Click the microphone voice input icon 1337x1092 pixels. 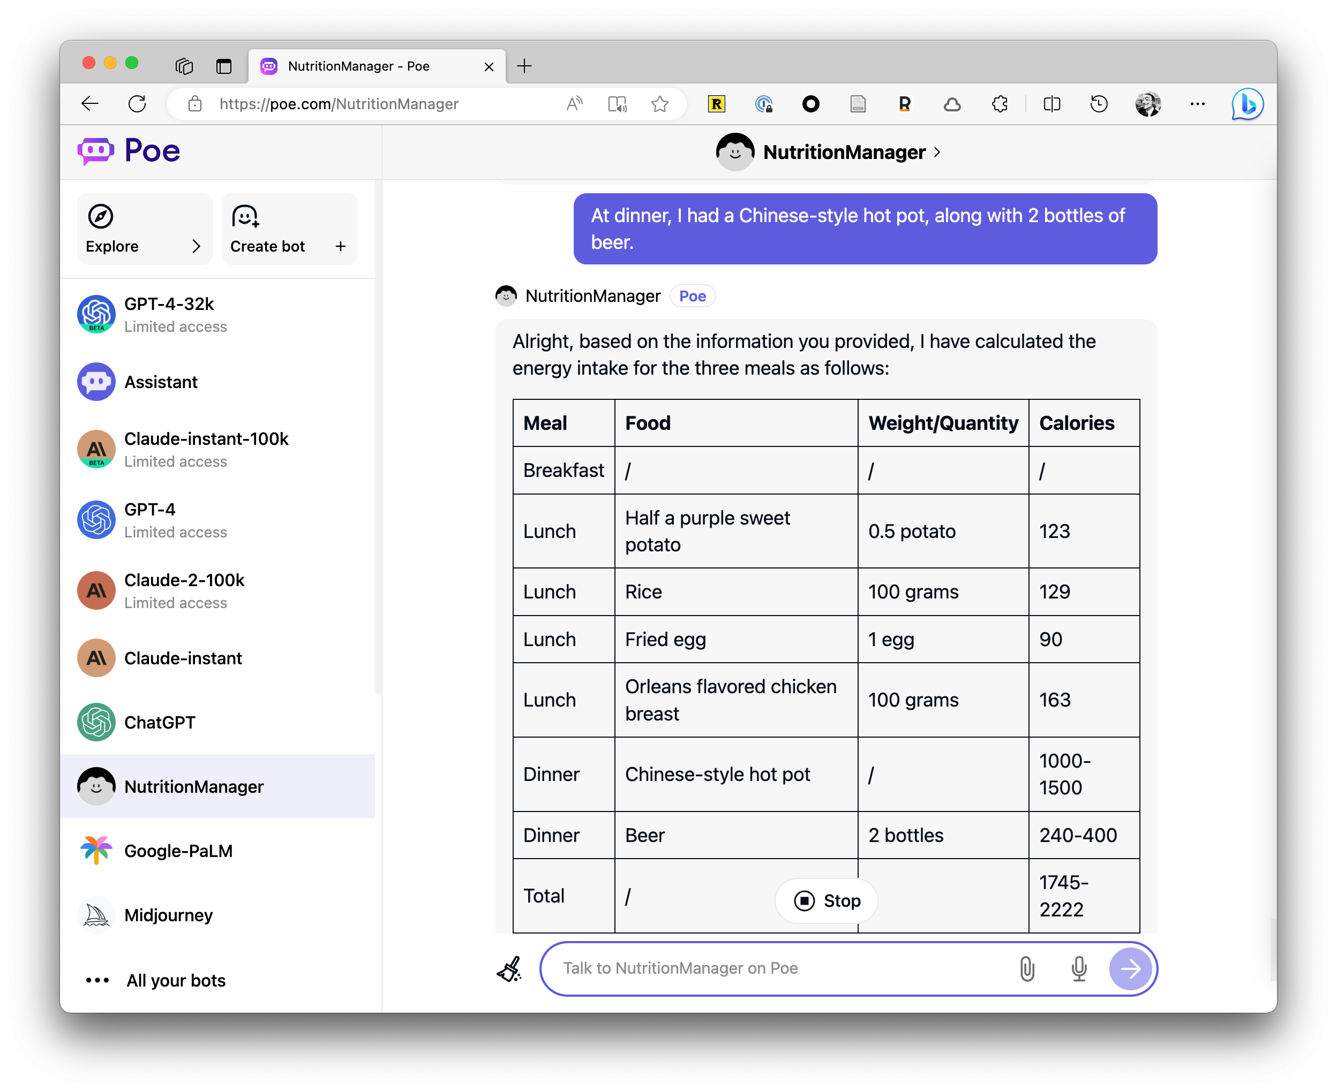[x=1079, y=969]
